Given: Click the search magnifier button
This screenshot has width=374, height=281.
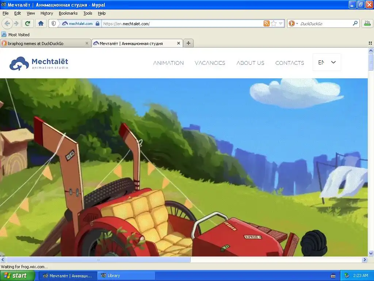Looking at the screenshot, I should coord(355,23).
